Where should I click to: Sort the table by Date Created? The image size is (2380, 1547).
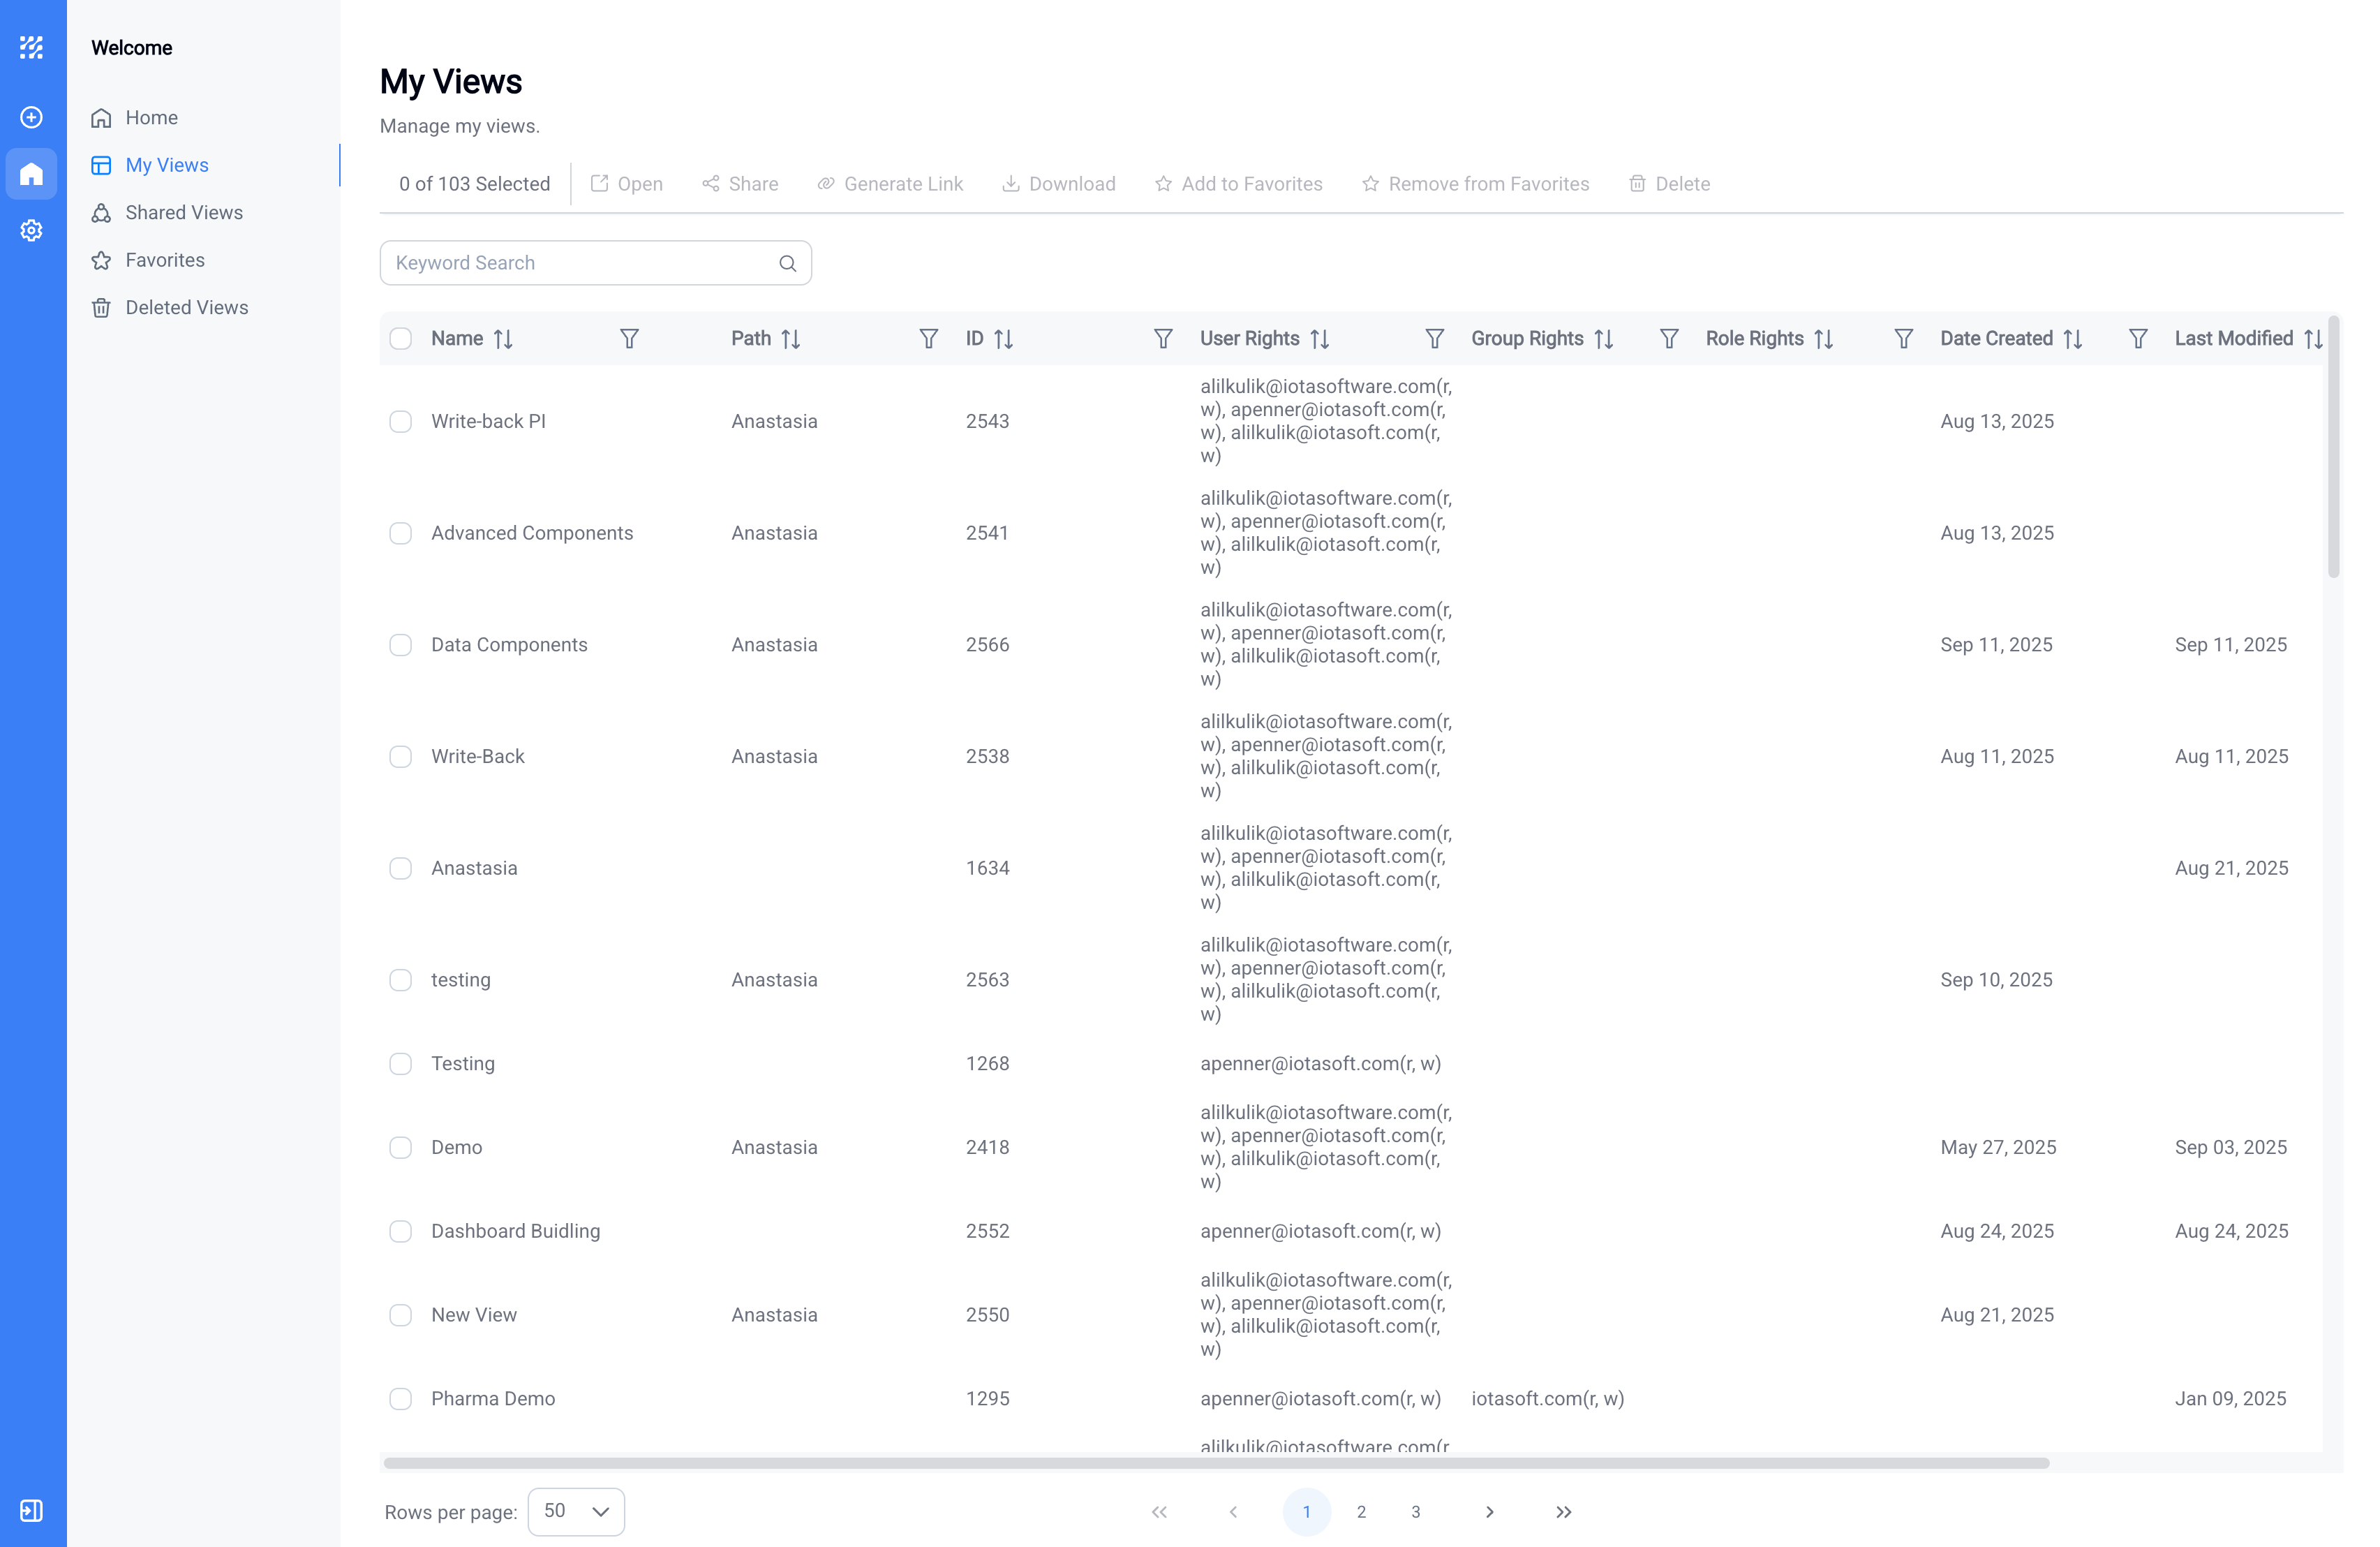[x=2071, y=338]
